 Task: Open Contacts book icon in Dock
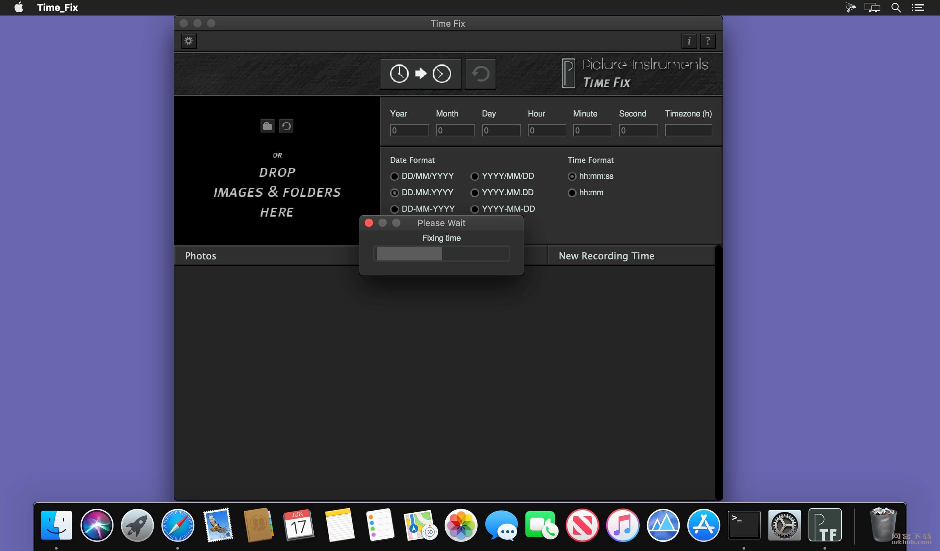point(258,525)
